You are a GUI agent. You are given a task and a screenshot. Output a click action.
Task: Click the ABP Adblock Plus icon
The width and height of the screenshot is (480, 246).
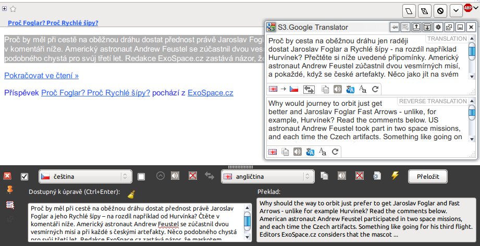tap(467, 8)
